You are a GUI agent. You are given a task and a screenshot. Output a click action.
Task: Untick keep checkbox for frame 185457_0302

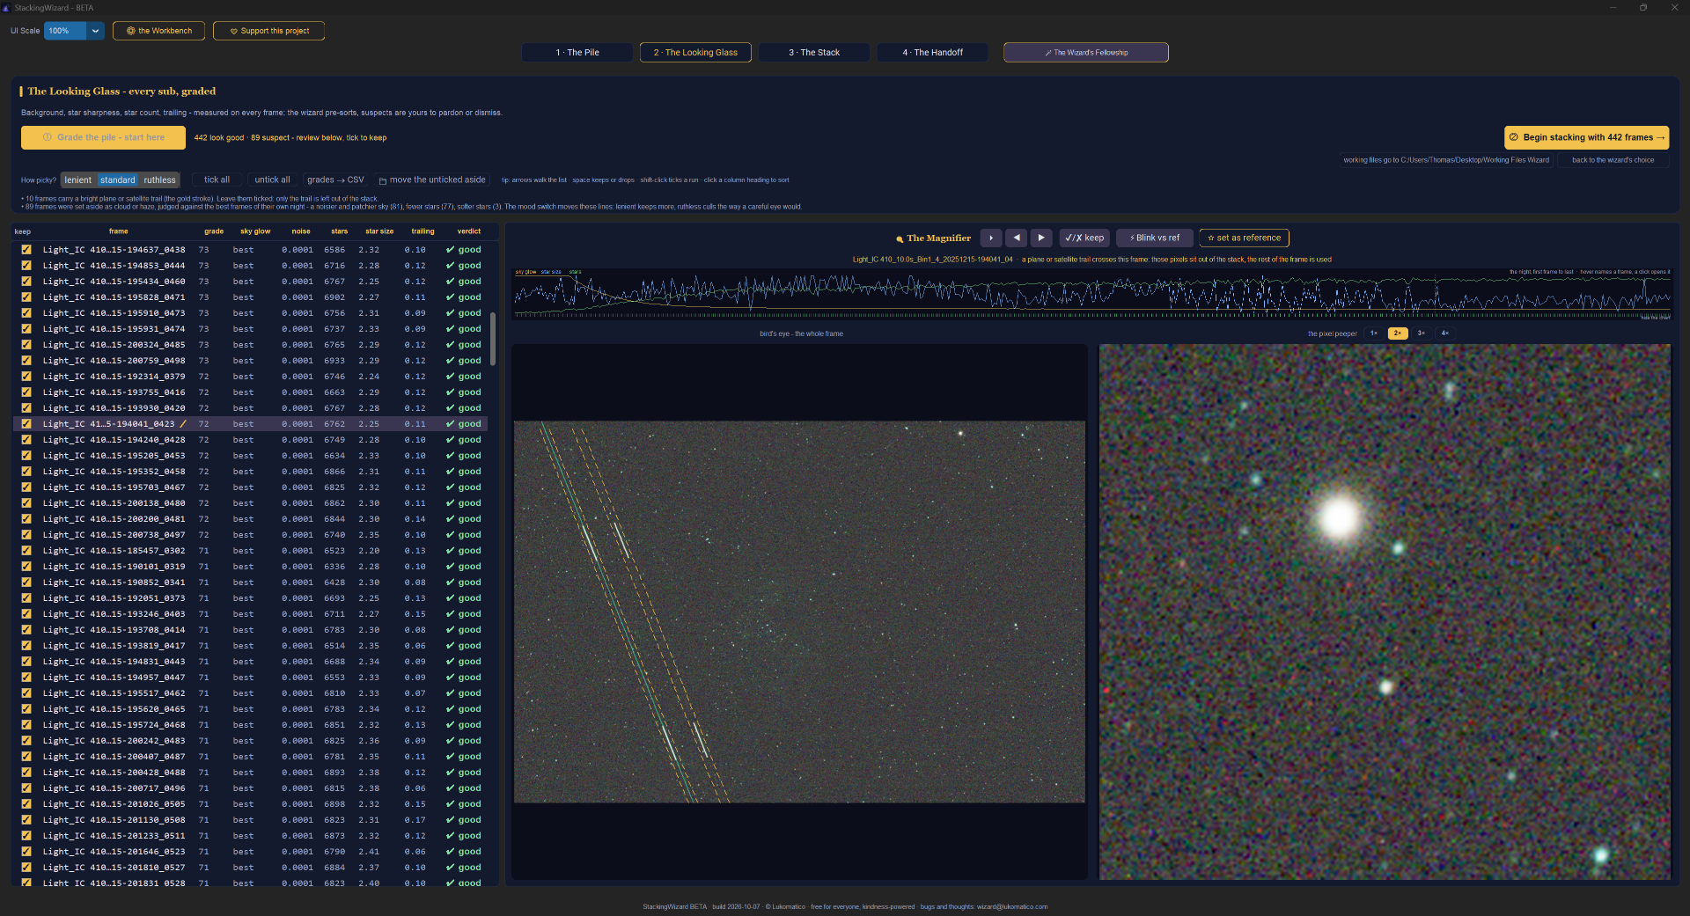(x=26, y=551)
